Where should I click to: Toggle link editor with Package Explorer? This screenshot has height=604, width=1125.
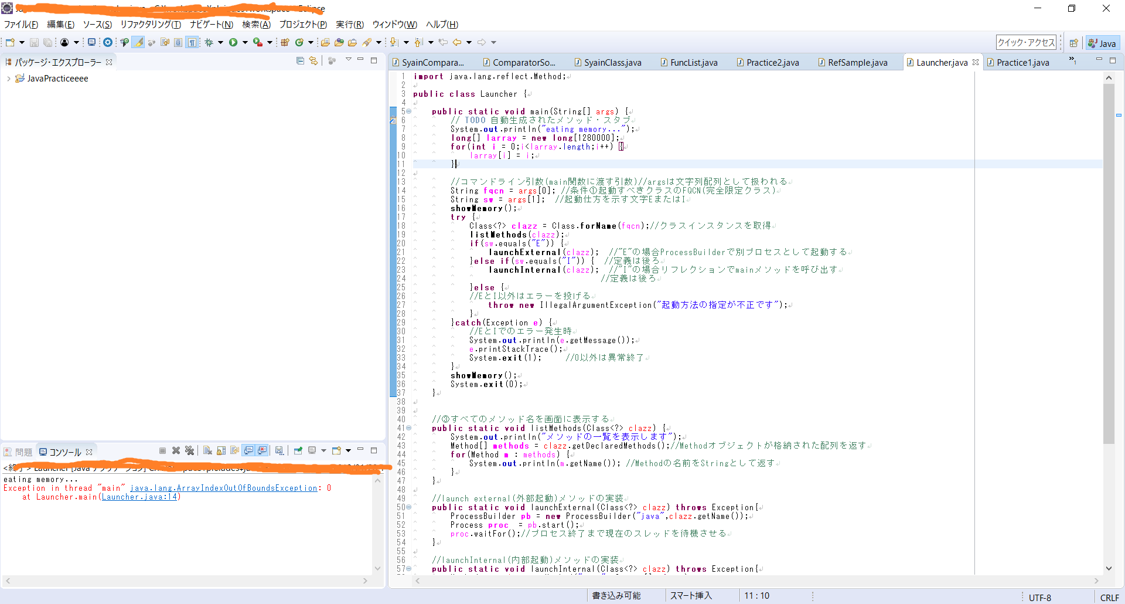pyautogui.click(x=313, y=61)
